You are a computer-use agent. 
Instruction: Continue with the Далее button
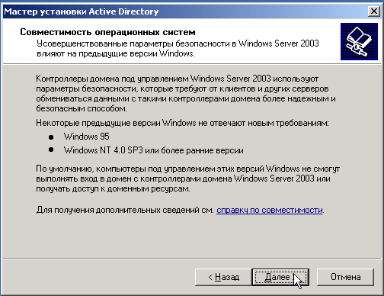(x=280, y=277)
